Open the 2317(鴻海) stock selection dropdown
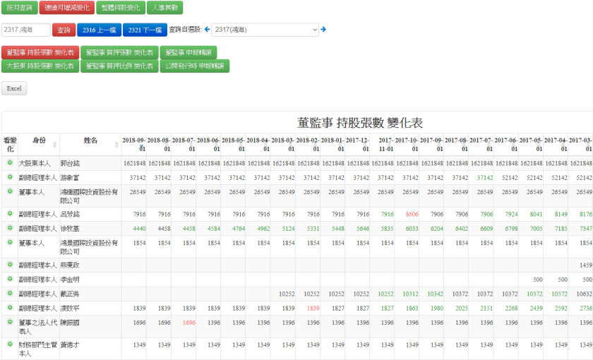This screenshot has height=360, width=593. [265, 30]
